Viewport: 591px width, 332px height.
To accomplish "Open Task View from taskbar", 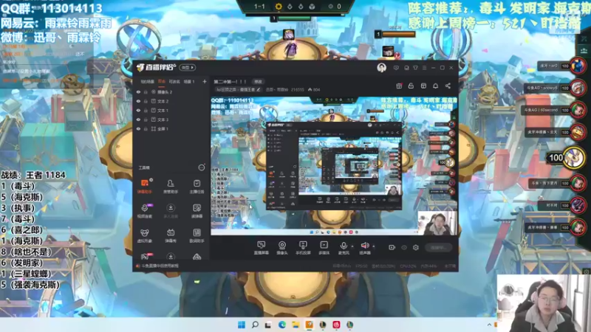I will point(268,325).
